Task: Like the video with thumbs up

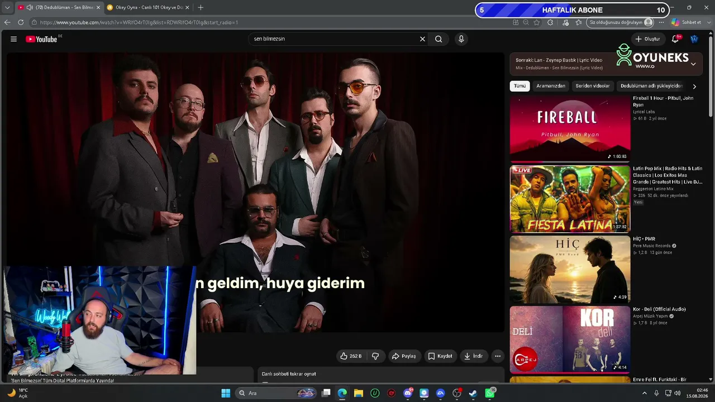Action: pos(352,356)
